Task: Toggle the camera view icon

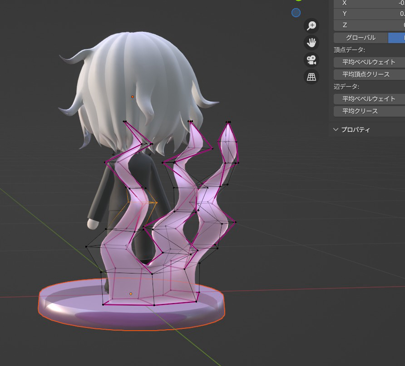Action: (x=311, y=60)
